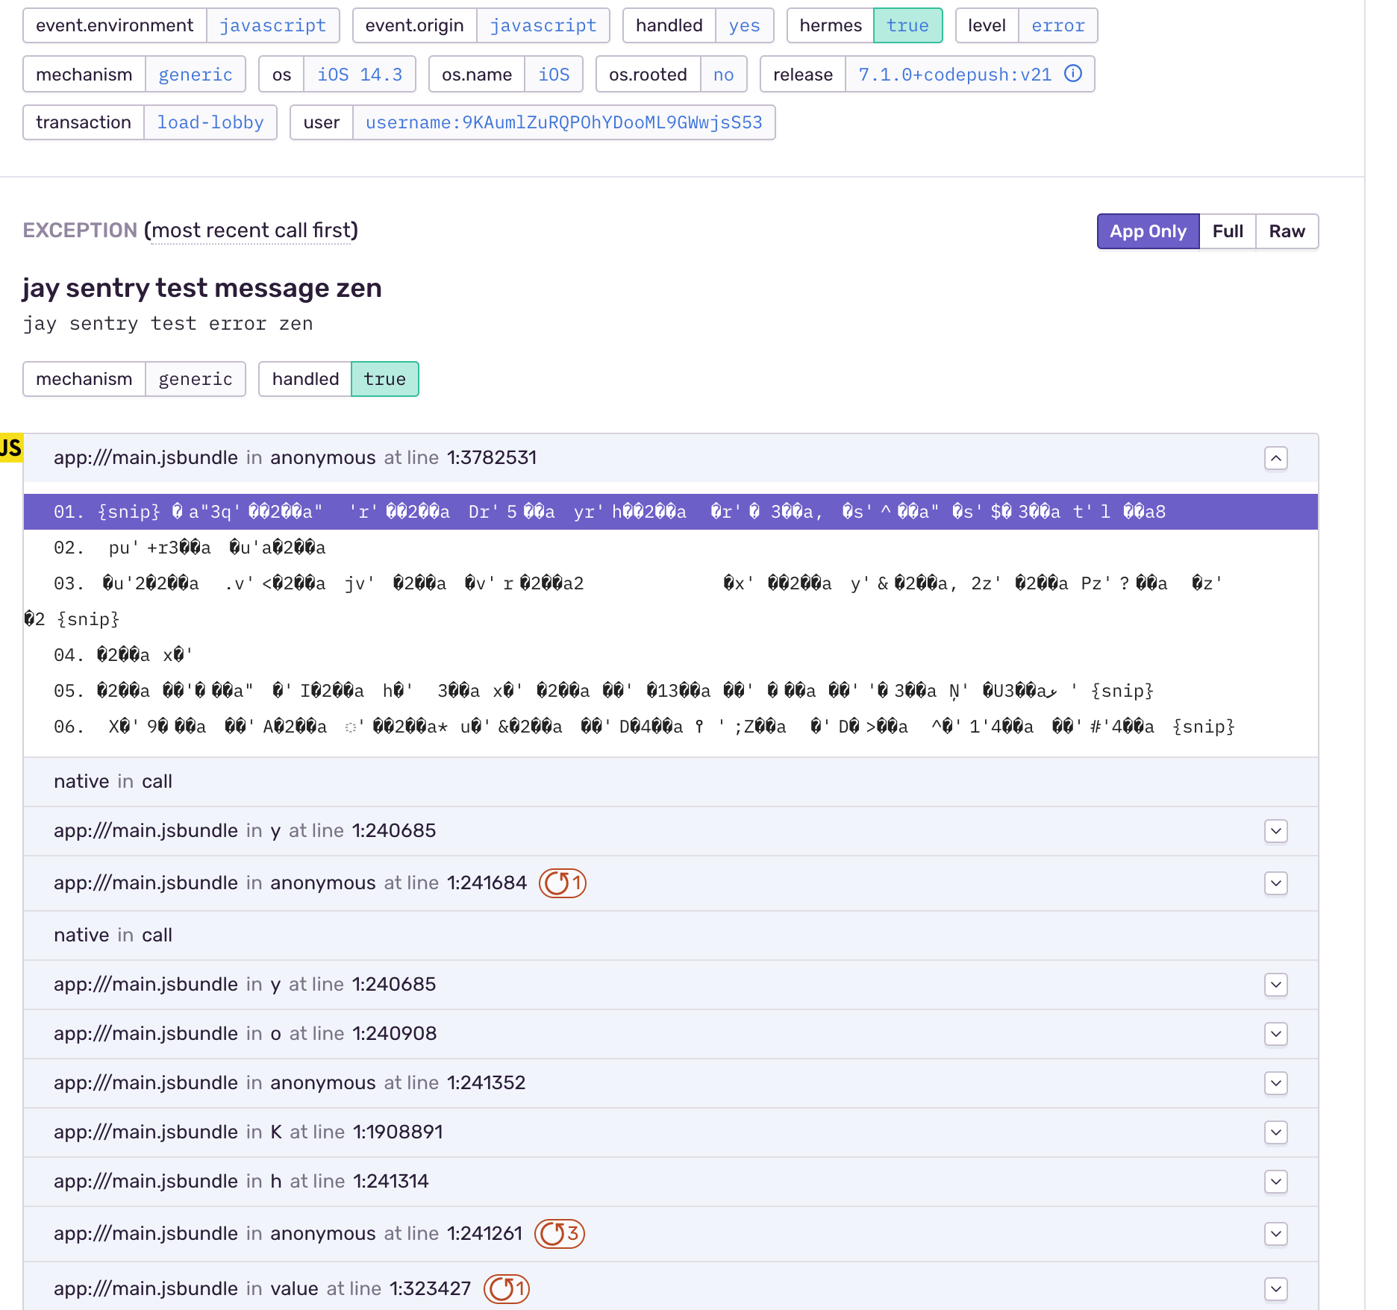Open the load-lobby transaction link

click(210, 122)
